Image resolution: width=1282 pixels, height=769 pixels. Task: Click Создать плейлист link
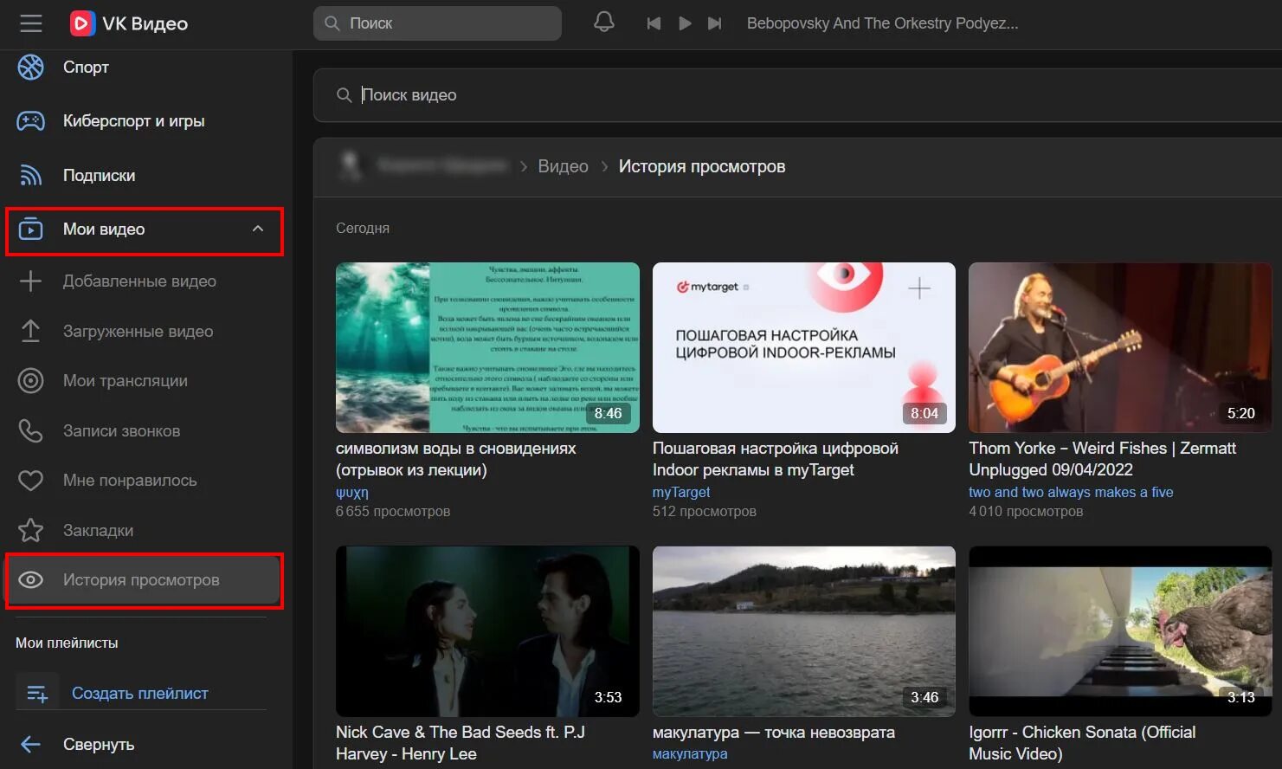[x=140, y=694]
